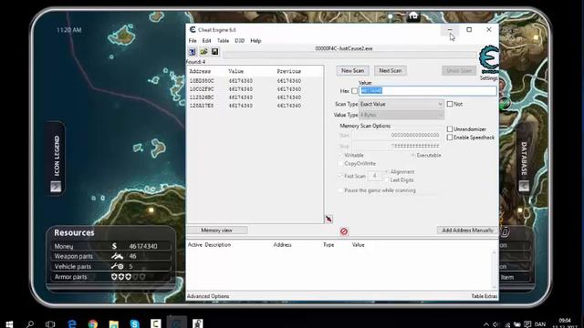This screenshot has height=328, width=584.
Task: Open the Windows Start menu
Action: pyautogui.click(x=9, y=324)
